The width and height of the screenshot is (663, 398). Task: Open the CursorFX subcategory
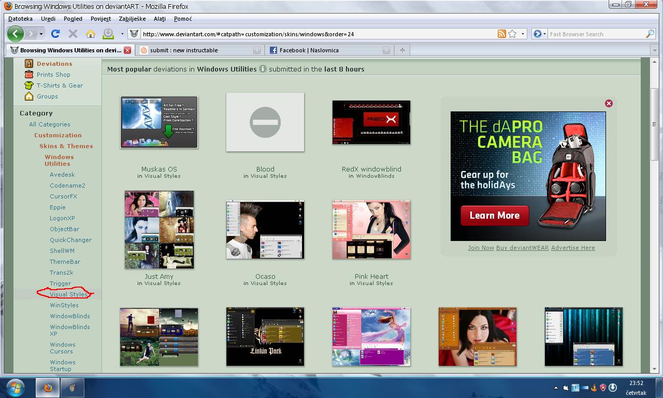63,196
